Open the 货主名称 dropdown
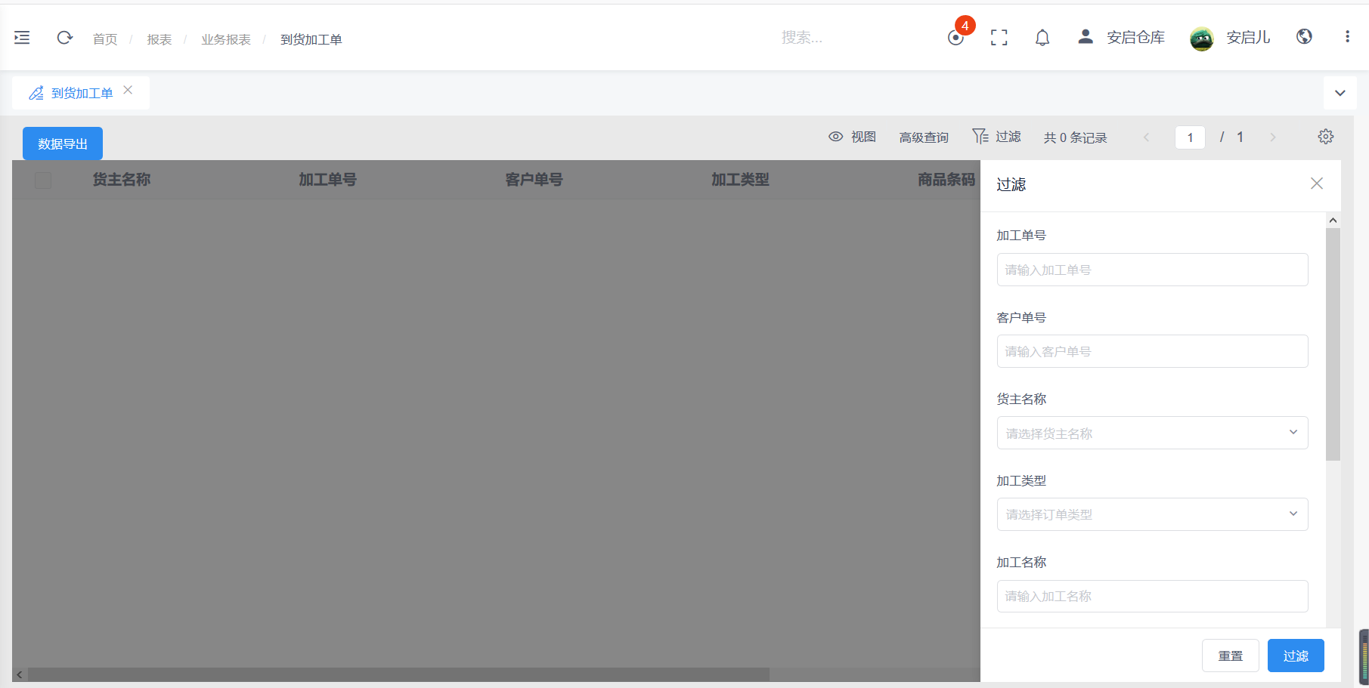Image resolution: width=1369 pixels, height=688 pixels. pyautogui.click(x=1153, y=433)
